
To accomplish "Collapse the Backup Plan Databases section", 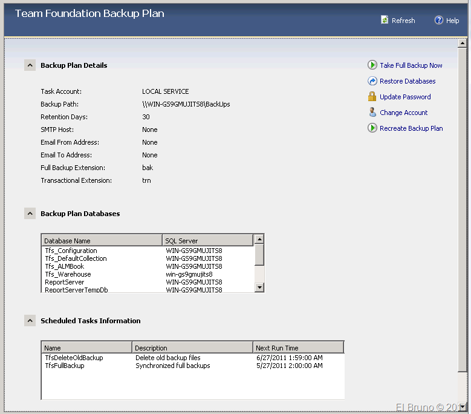I will pyautogui.click(x=30, y=214).
